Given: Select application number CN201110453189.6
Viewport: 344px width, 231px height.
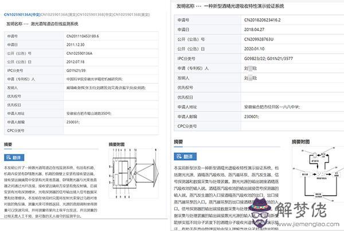Looking at the screenshot, I should [83, 36].
